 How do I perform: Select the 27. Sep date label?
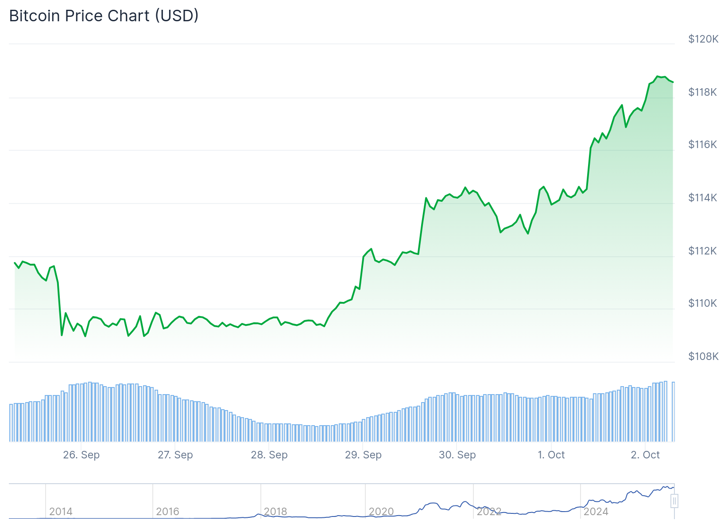click(175, 455)
